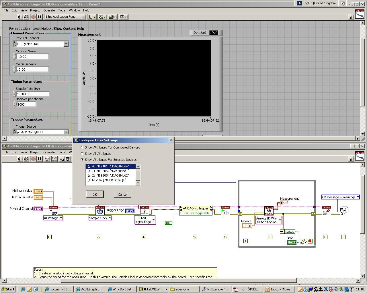Toggle NI cDAQ-9174 cDAQ1 device entry

point(111,180)
